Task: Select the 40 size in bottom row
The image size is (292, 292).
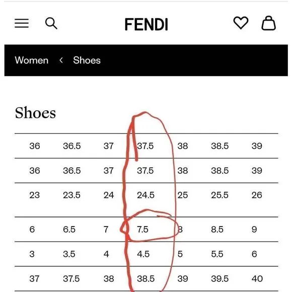Action: (257, 279)
